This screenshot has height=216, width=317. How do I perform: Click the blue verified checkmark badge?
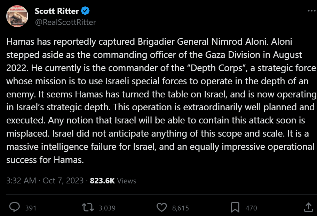tap(86, 11)
